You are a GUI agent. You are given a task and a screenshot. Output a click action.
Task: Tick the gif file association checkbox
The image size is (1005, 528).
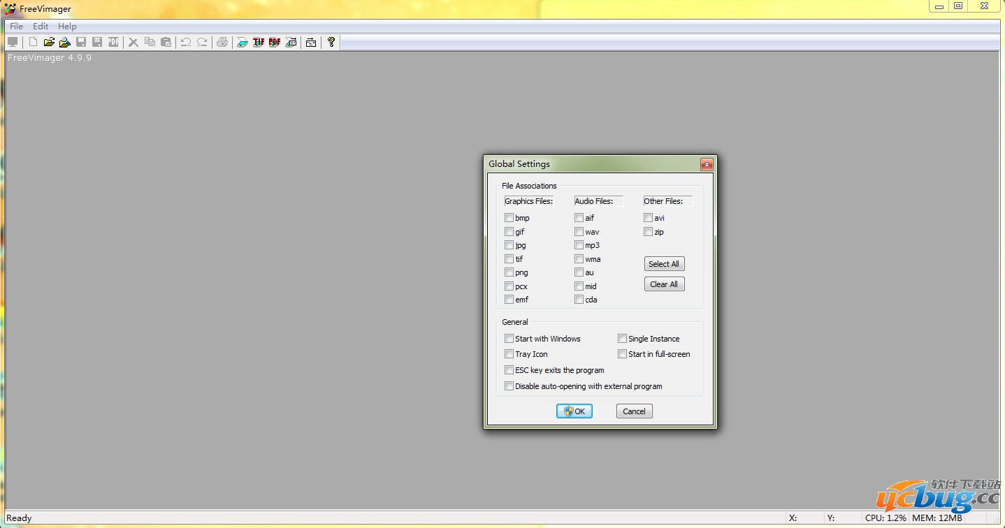509,232
